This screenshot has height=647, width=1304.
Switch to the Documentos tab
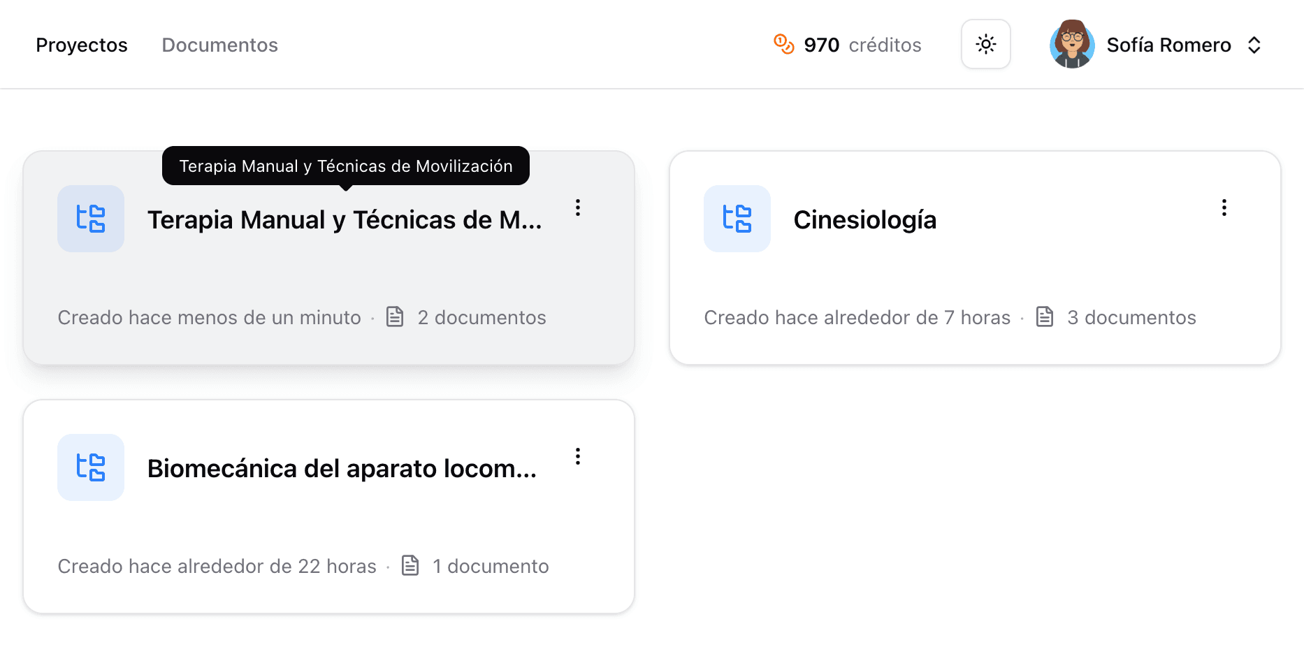[219, 45]
